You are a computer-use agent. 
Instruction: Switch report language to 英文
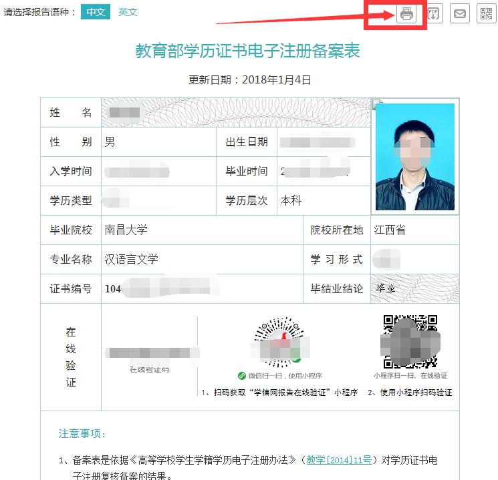[x=128, y=12]
